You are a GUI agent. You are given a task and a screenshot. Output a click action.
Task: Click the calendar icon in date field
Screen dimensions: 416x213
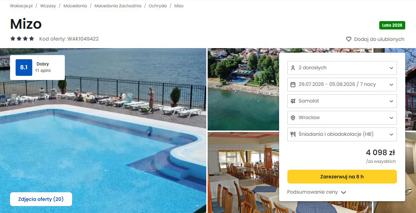tap(293, 85)
